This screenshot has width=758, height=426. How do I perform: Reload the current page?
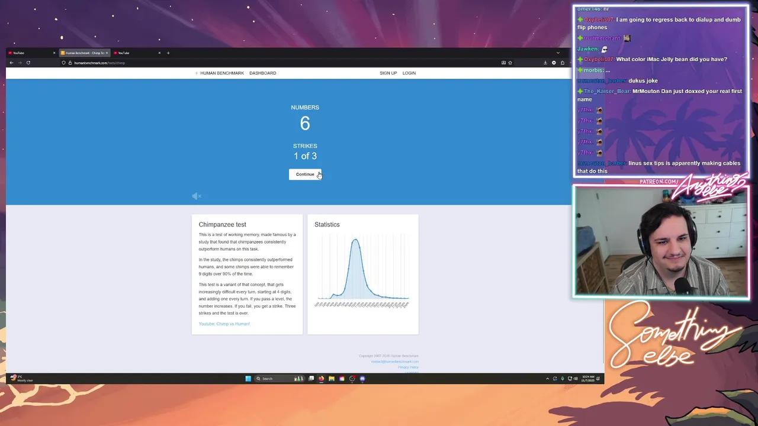28,63
